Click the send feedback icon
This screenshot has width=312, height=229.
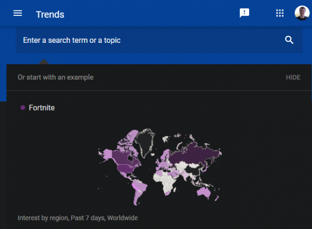[x=244, y=13]
